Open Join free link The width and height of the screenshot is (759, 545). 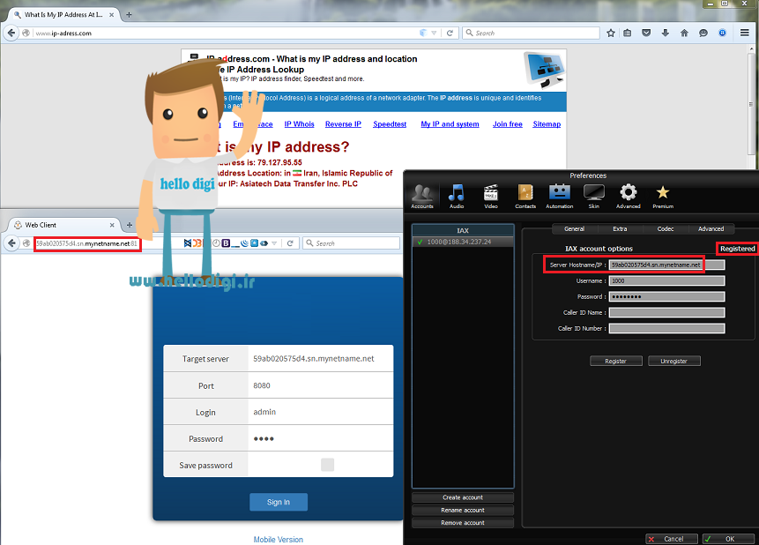pyautogui.click(x=507, y=124)
